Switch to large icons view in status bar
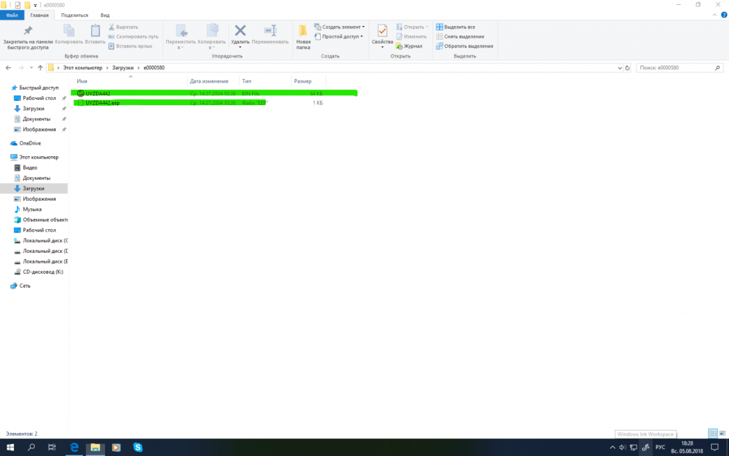 (x=722, y=434)
